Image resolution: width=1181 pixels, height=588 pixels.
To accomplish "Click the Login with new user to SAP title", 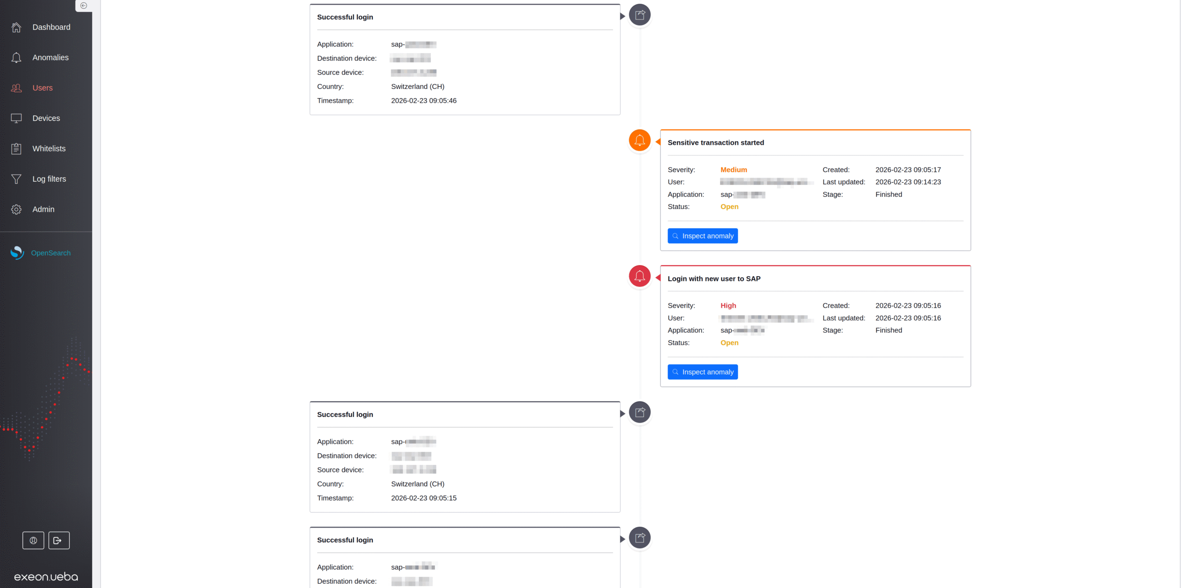I will click(714, 279).
